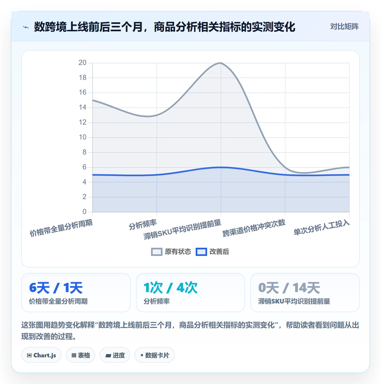Click the table grid icon in 表格 tag

[74, 355]
